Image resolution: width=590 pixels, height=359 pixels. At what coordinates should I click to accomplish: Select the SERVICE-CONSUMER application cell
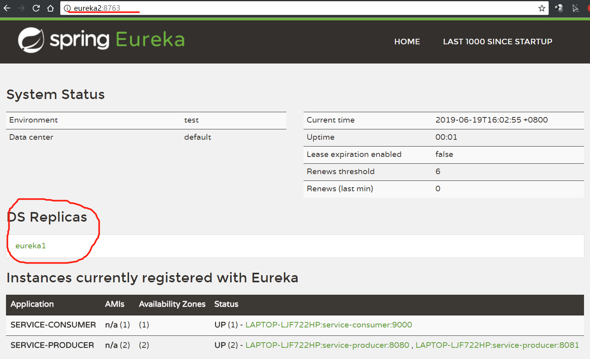coord(53,325)
